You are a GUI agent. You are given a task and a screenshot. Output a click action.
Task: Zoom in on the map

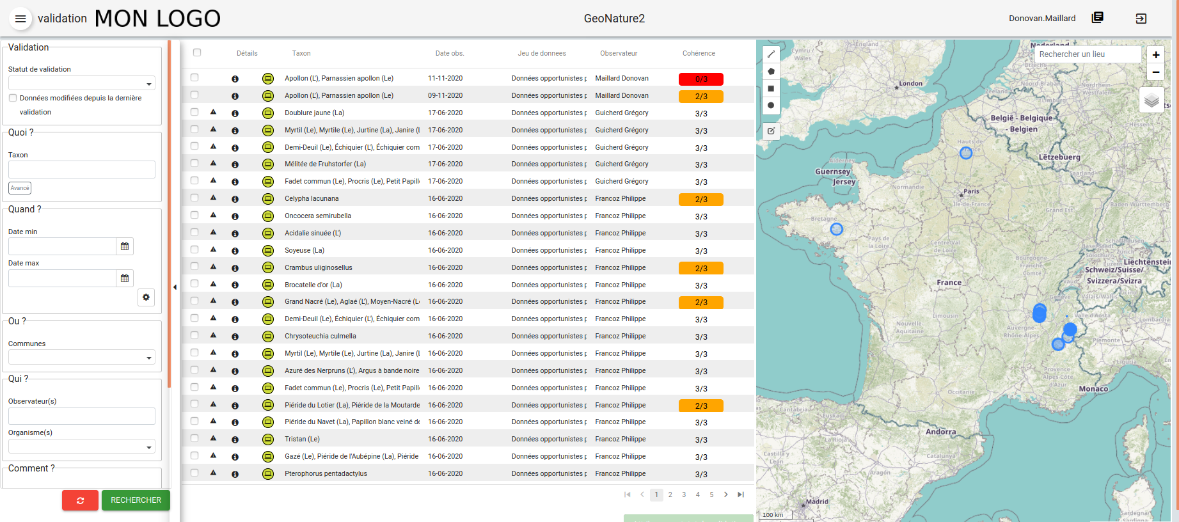point(1155,55)
